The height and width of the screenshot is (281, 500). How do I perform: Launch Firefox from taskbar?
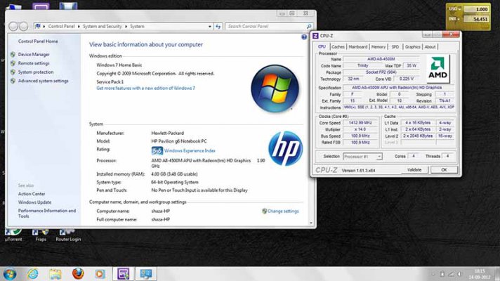pos(78,274)
